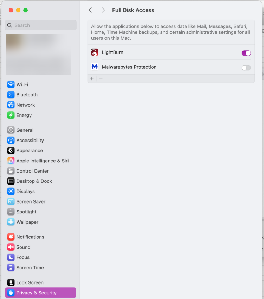Go forward with the right chevron

[x=103, y=10]
